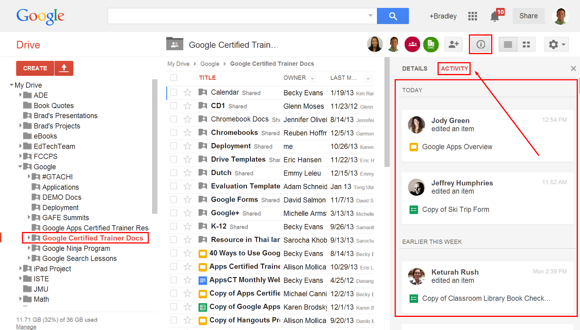Open the Last Modified column dropdown

click(x=368, y=79)
